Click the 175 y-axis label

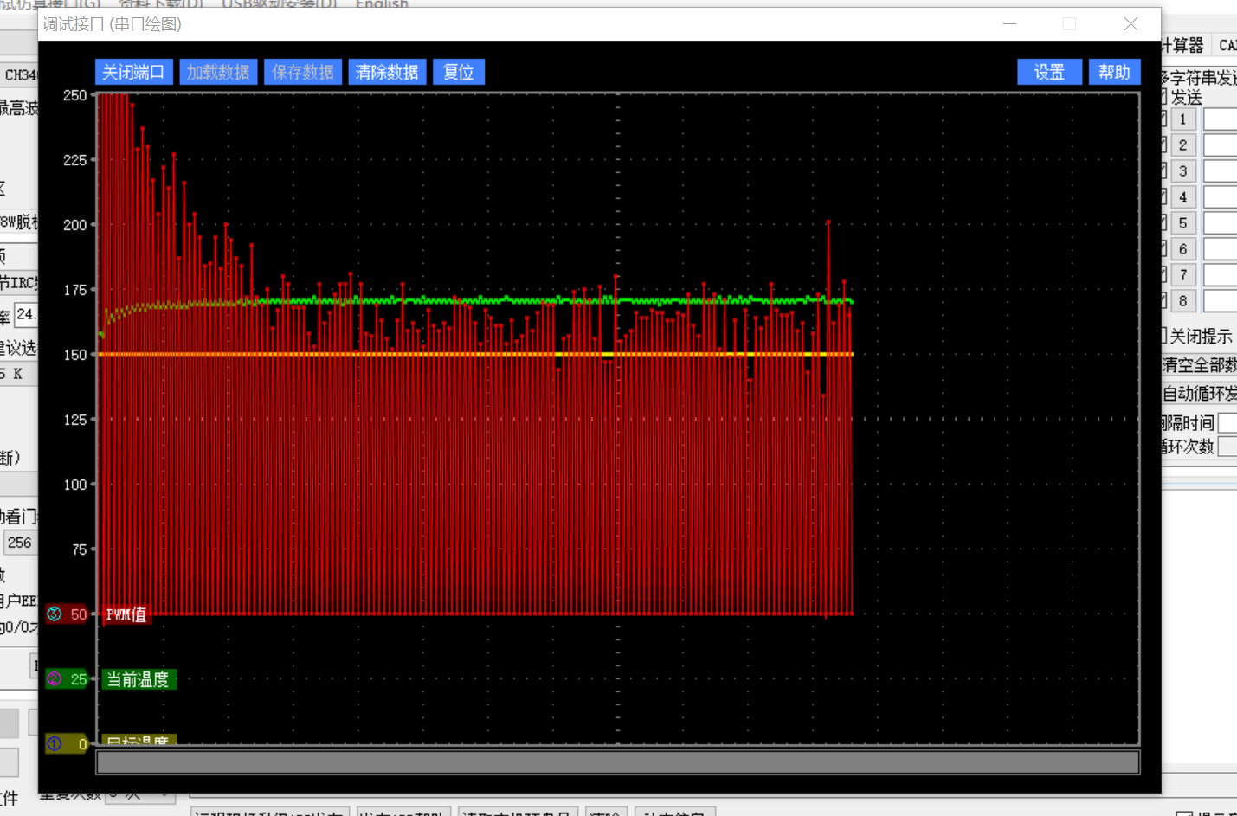[x=75, y=290]
